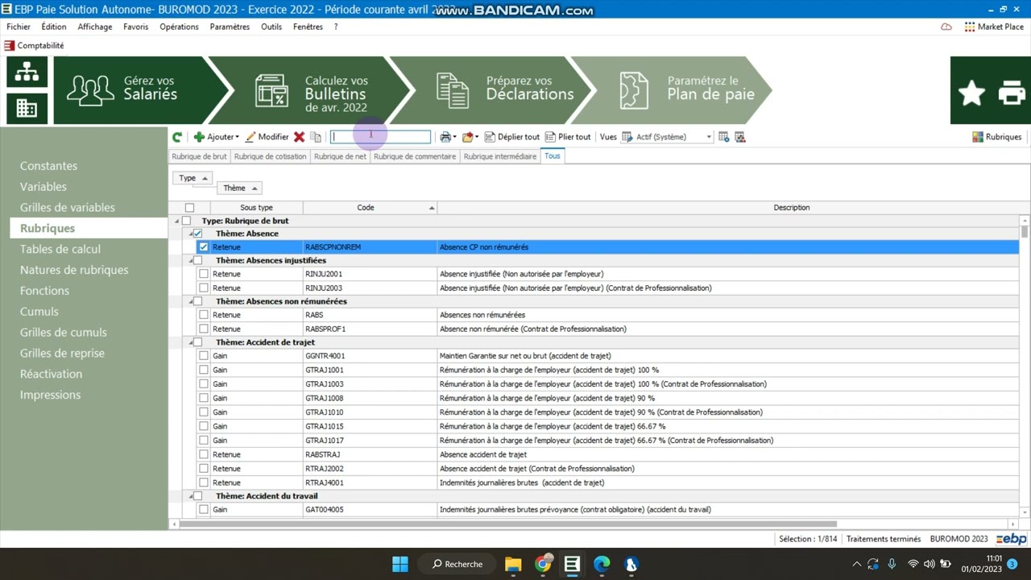
Task: Collapse the Thème: Absences non rémunérées group
Action: coord(191,301)
